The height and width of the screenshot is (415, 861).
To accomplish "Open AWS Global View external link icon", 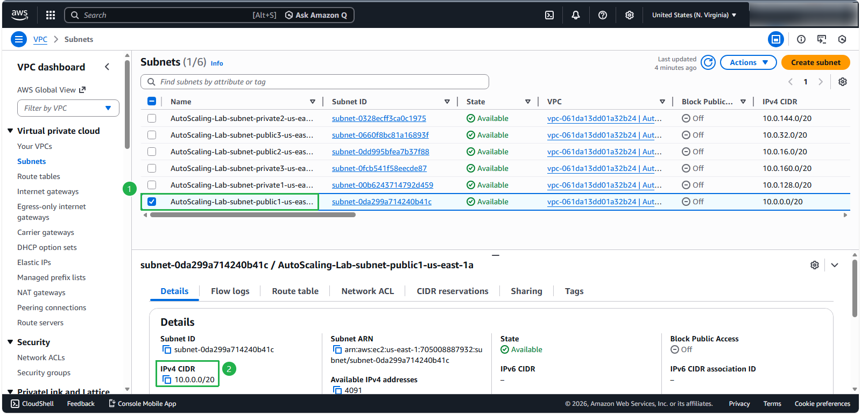I will (x=82, y=90).
